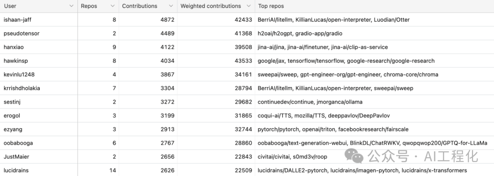Click weighted contributions value 42433
This screenshot has height=176, width=494.
pyautogui.click(x=243, y=20)
